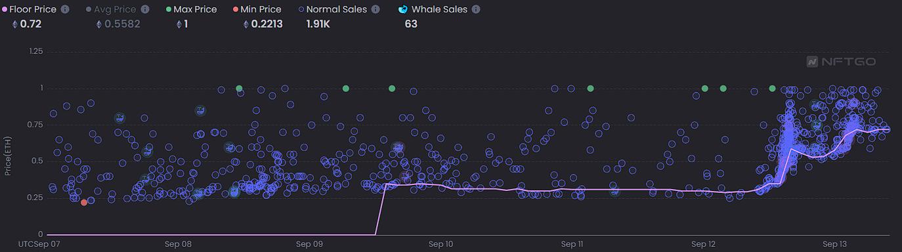This screenshot has height=252, width=902.
Task: Click the red Min Price legend dot
Action: pos(236,9)
